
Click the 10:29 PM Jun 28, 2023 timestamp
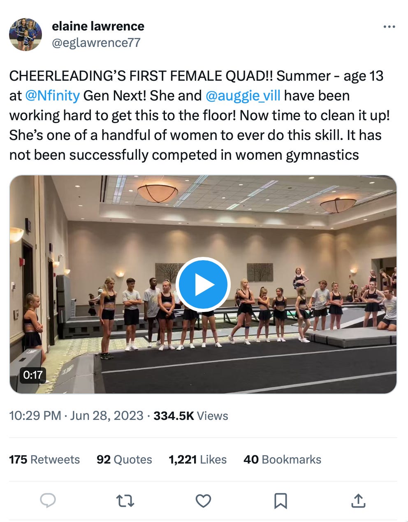tap(76, 416)
